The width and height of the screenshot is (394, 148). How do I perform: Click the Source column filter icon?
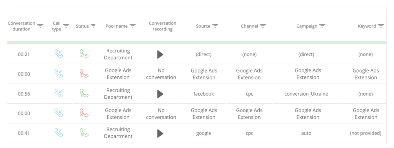click(215, 26)
